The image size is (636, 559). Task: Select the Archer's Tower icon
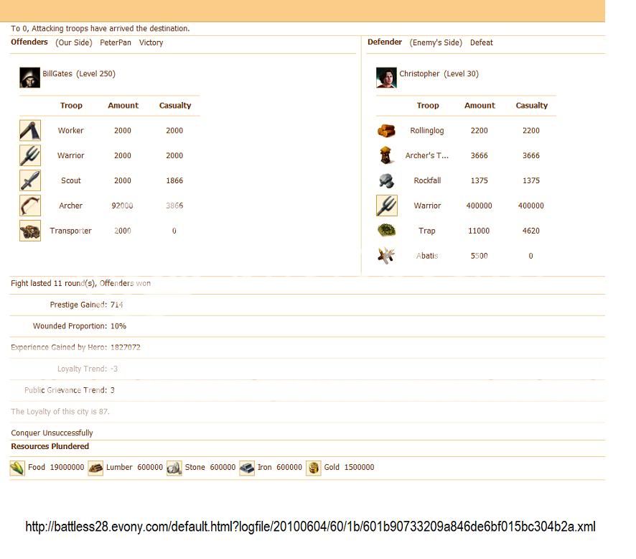[x=386, y=156]
